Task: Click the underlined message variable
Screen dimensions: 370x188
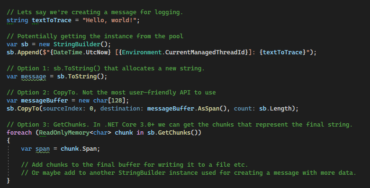Action: (34, 77)
